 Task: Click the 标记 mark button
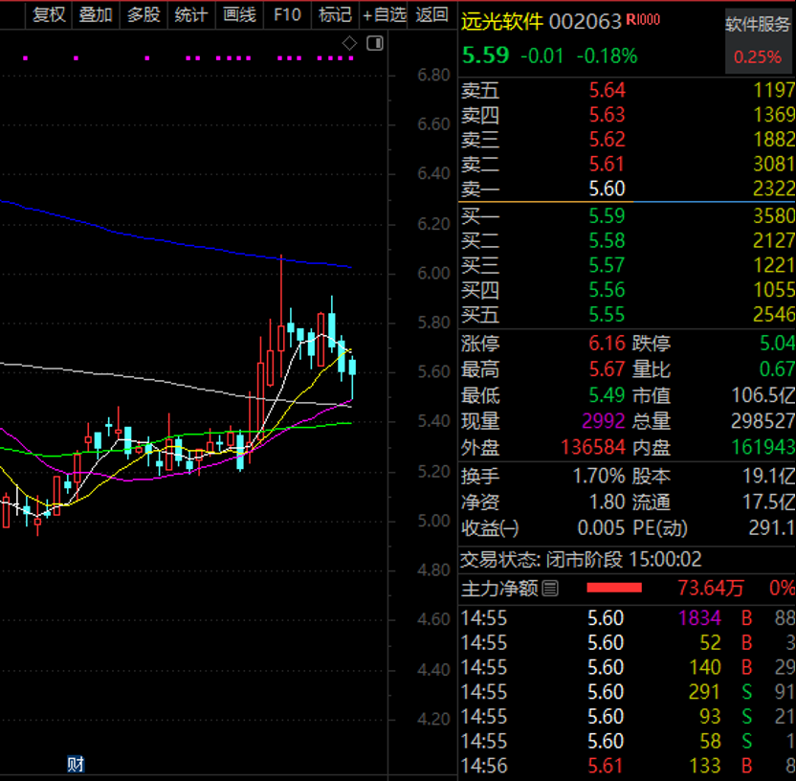(335, 14)
